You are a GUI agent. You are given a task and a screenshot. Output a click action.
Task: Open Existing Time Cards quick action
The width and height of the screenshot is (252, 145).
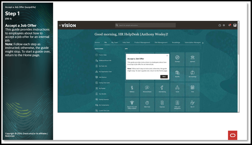(x=102, y=83)
